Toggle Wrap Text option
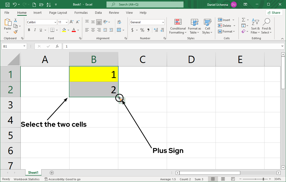The height and width of the screenshot is (182, 286). point(119,22)
